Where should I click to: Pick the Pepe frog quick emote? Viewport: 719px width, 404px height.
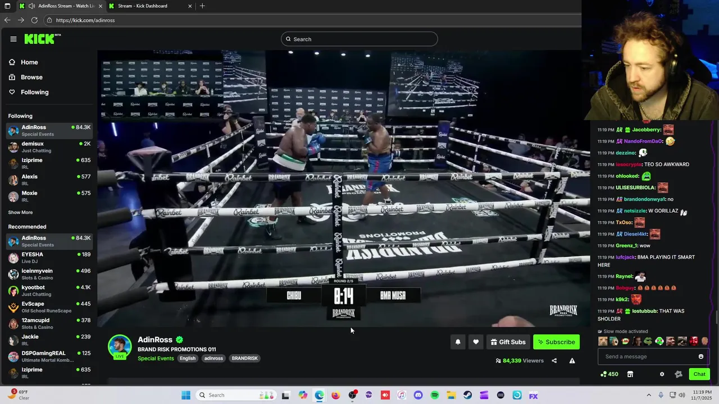tap(648, 341)
